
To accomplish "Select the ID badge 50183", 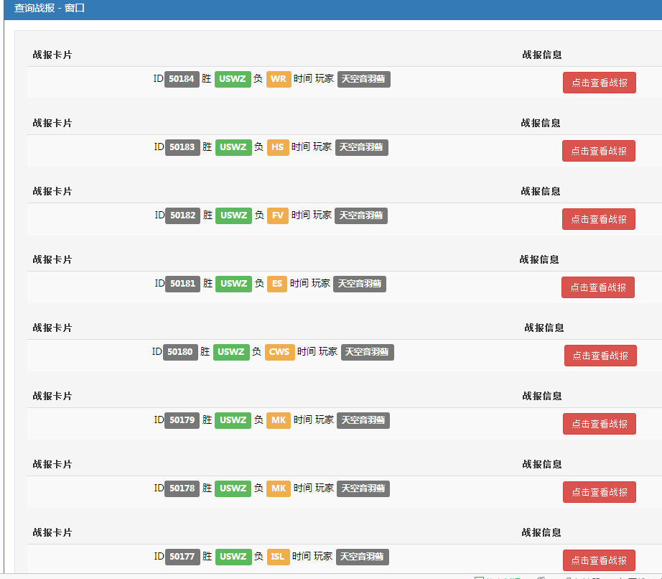I will pyautogui.click(x=182, y=147).
